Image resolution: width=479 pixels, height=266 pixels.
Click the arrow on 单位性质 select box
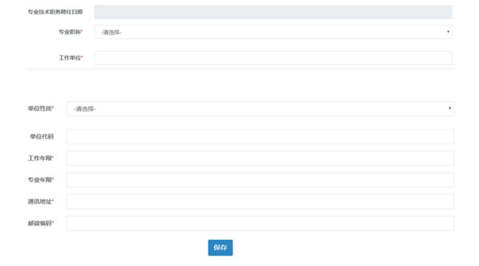click(x=450, y=108)
